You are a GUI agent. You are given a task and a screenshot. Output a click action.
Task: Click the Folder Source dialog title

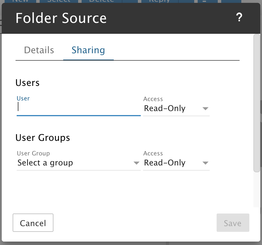tap(61, 18)
